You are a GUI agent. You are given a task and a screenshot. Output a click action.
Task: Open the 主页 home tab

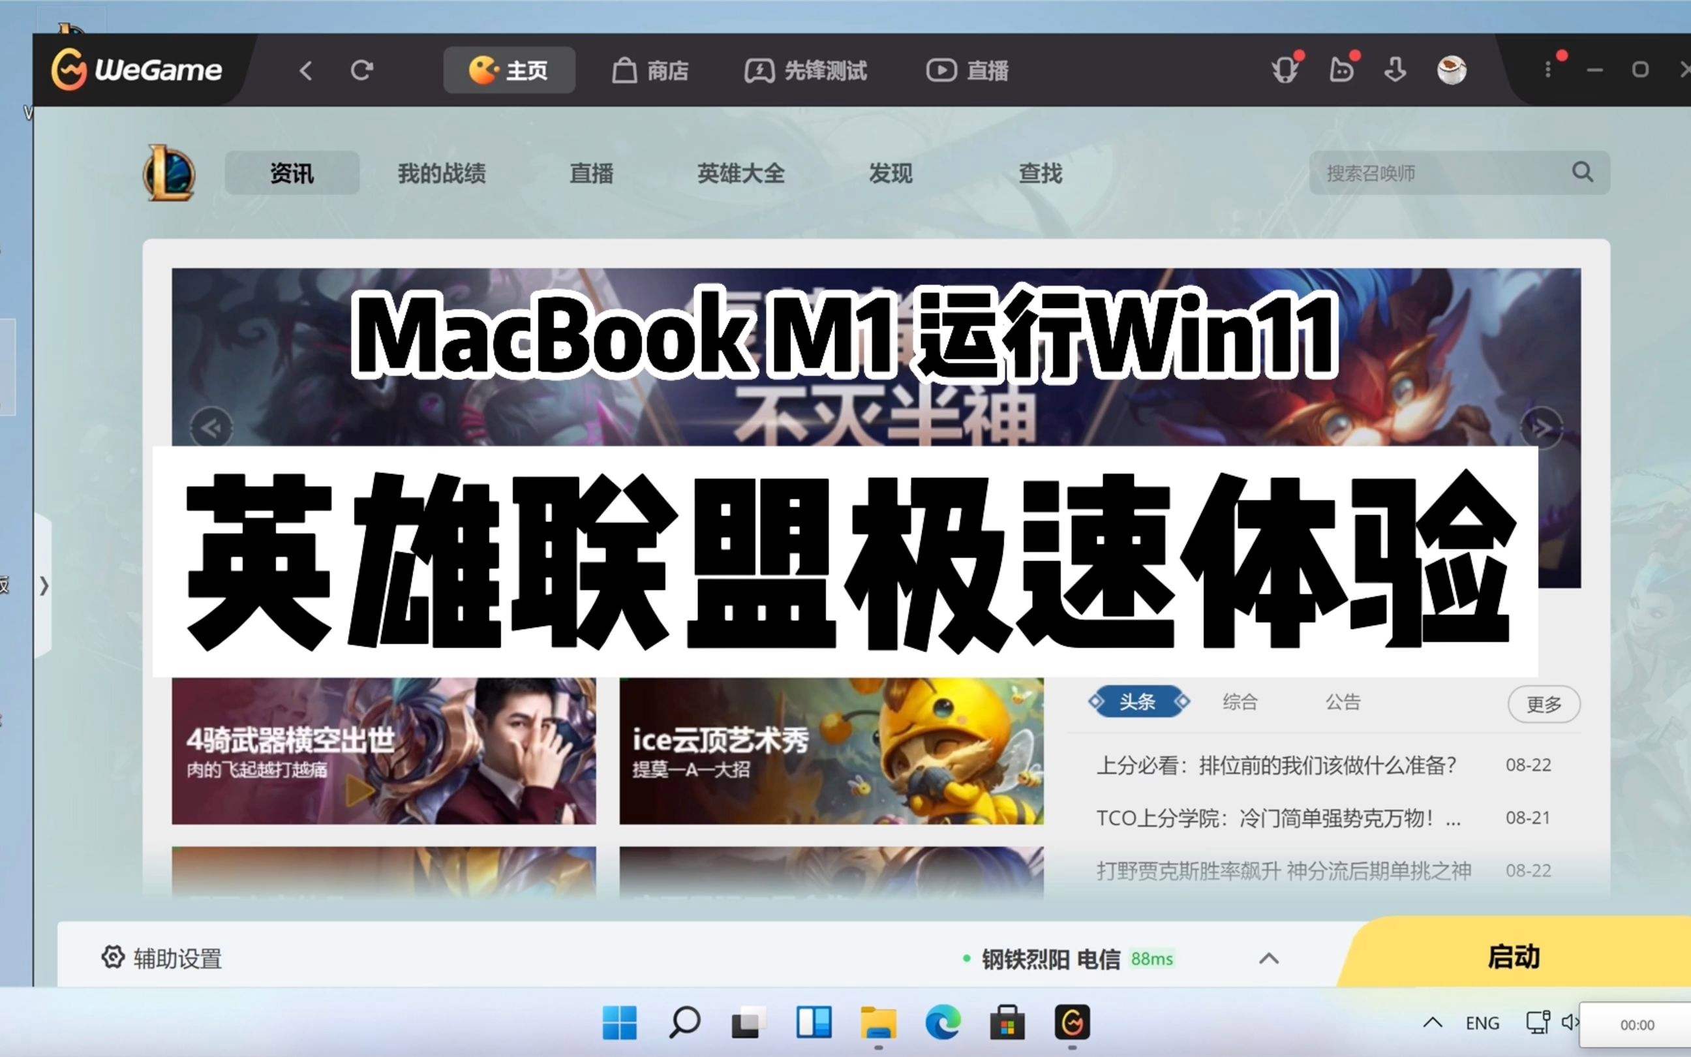510,70
